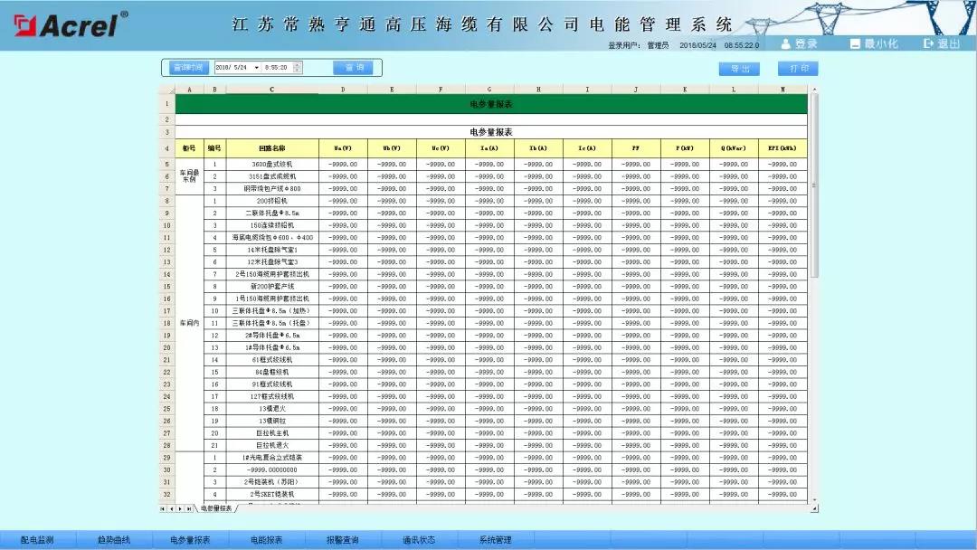Screen dimensions: 977x550
Task: Select row 18 header
Action: click(x=167, y=323)
